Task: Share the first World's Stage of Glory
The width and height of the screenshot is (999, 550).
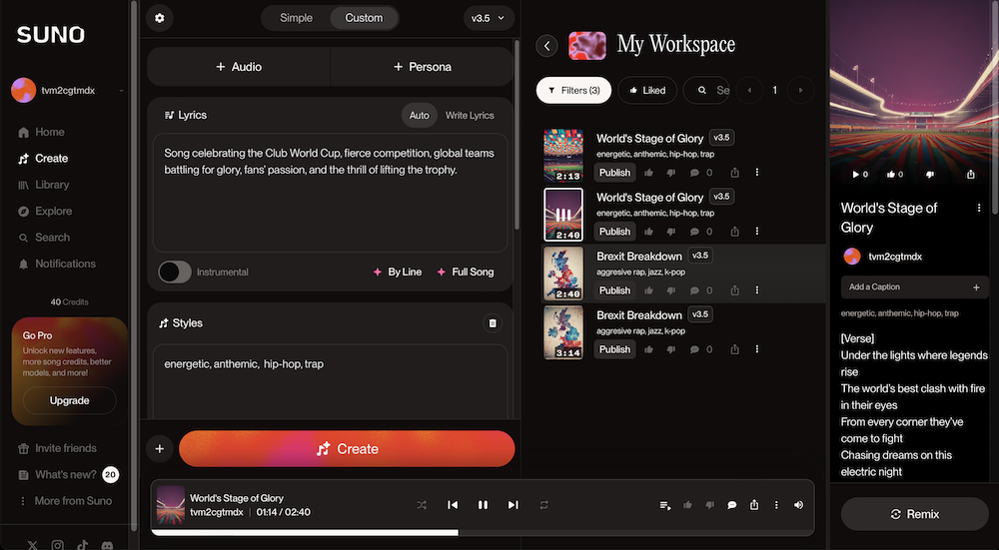Action: pos(734,173)
